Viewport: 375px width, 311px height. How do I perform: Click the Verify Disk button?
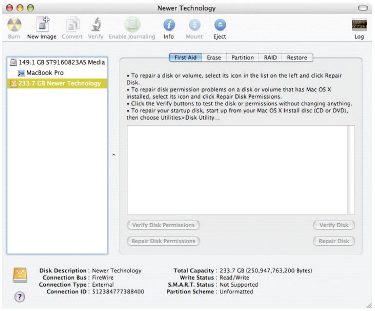pyautogui.click(x=333, y=225)
